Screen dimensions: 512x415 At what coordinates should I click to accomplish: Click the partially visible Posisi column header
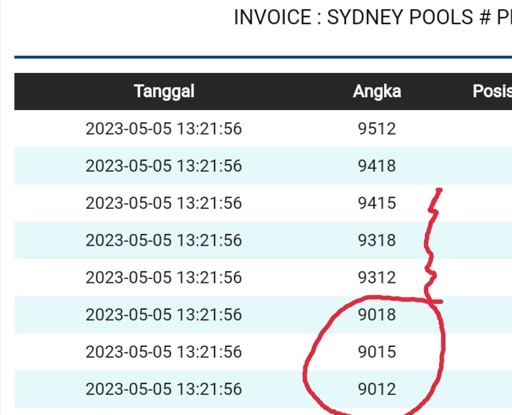[492, 92]
